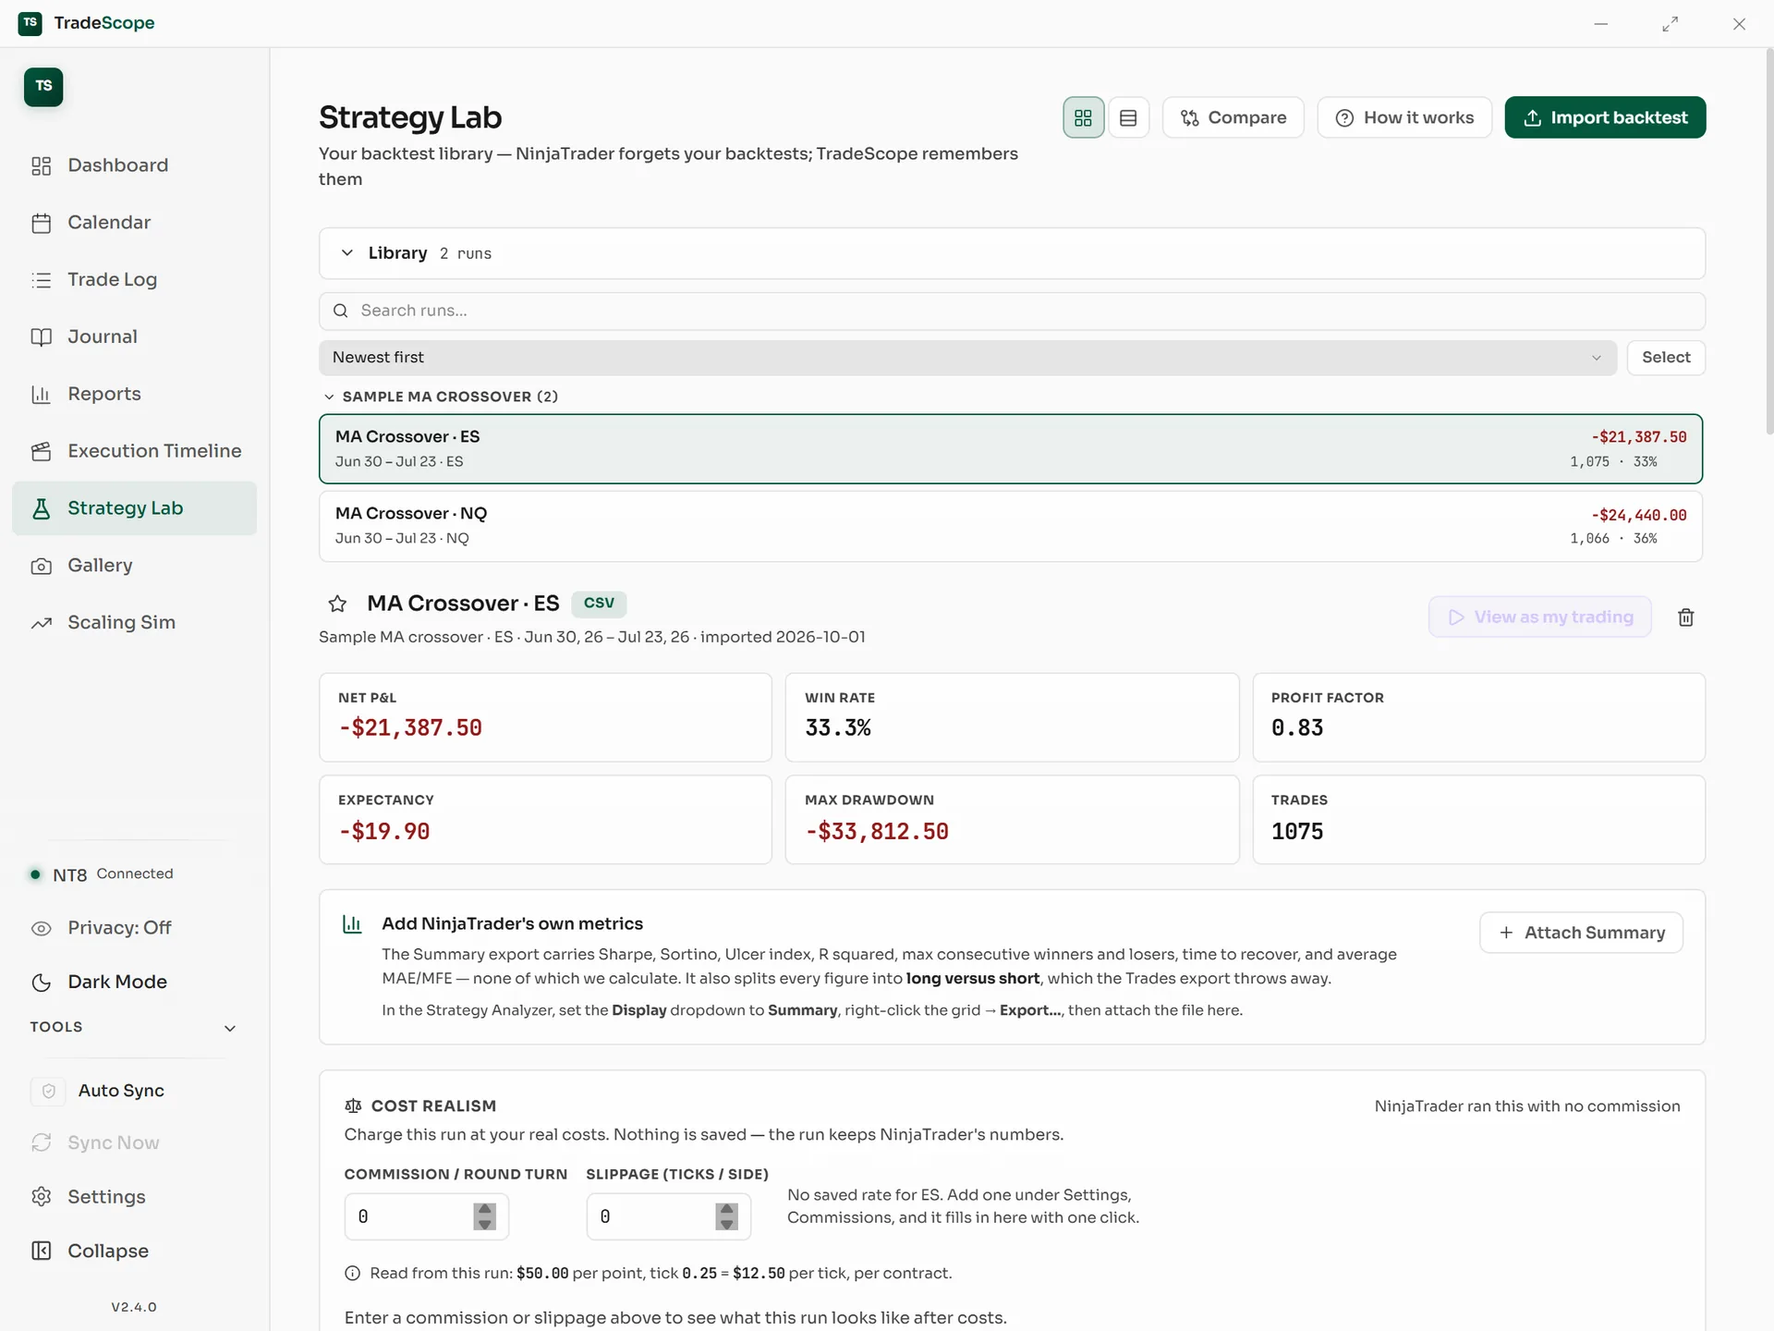This screenshot has height=1331, width=1774.
Task: Open the Journal section
Action: [x=134, y=337]
